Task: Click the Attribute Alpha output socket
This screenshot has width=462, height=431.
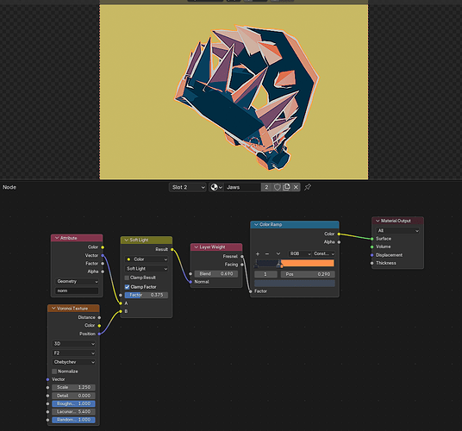Action: [103, 272]
